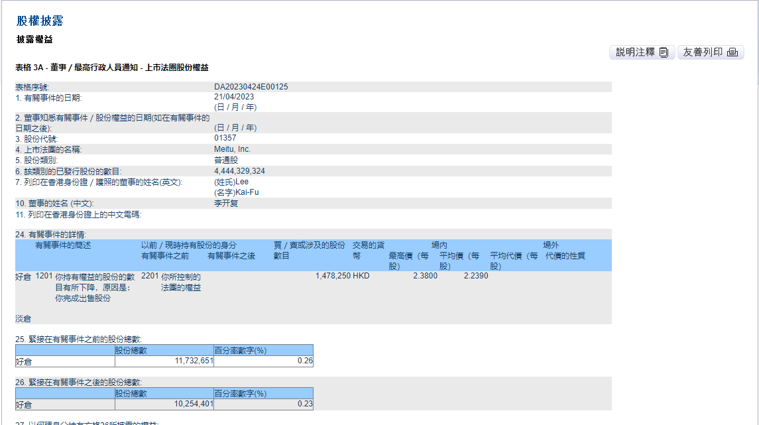Click the printer icon beside 友善列印
Viewport: 759px width, 425px height.
pos(732,52)
